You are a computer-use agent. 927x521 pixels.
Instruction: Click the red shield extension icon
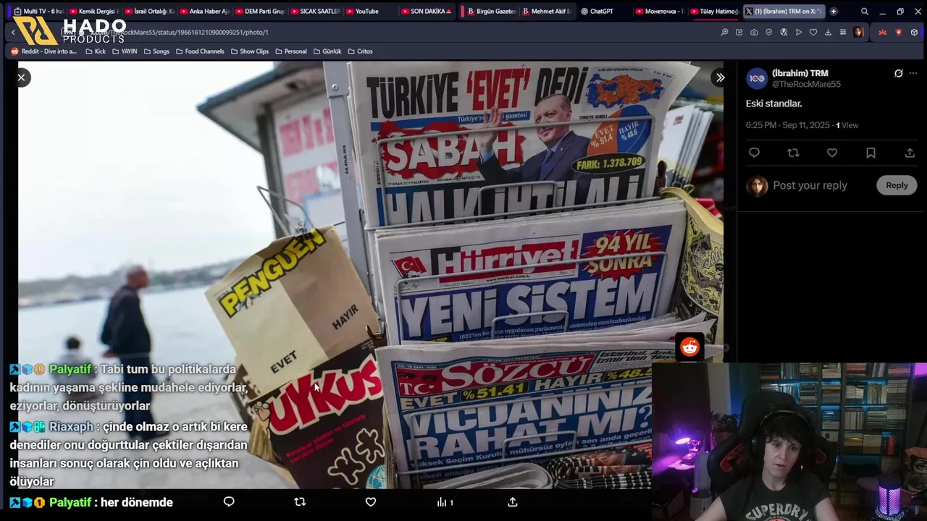tap(899, 32)
